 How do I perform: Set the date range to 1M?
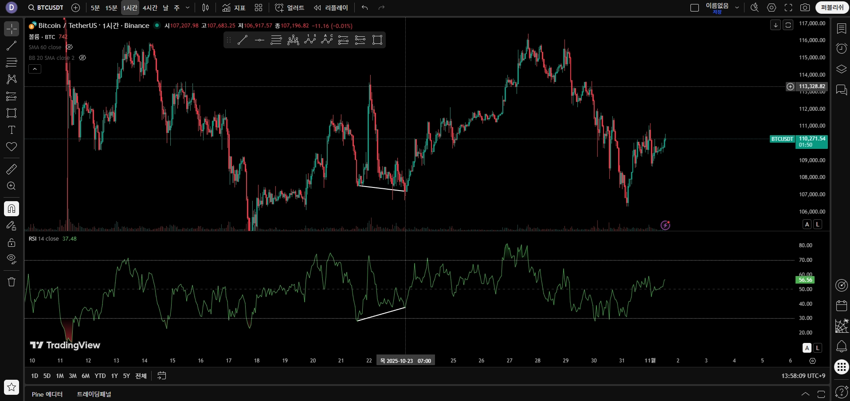pos(59,376)
